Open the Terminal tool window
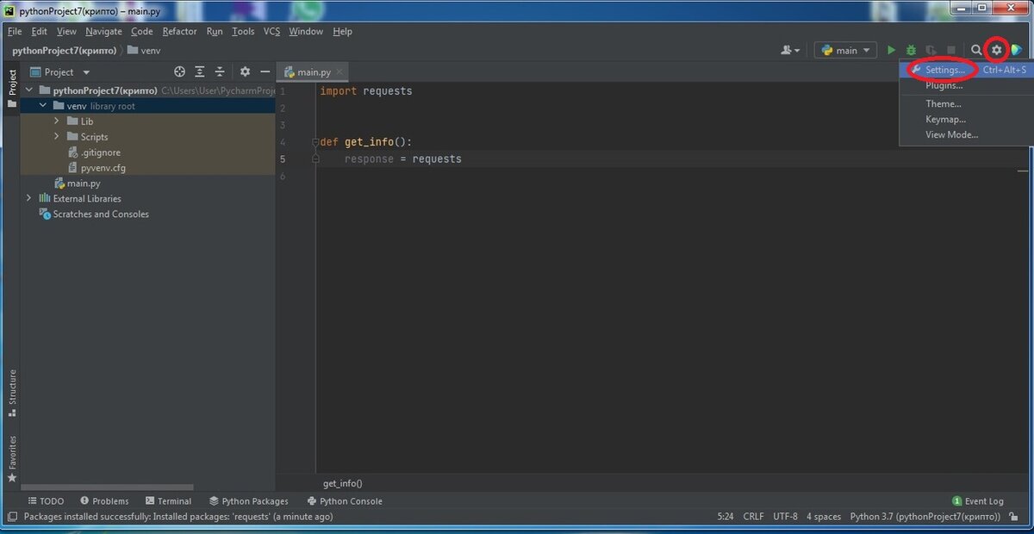1034x534 pixels. point(168,501)
